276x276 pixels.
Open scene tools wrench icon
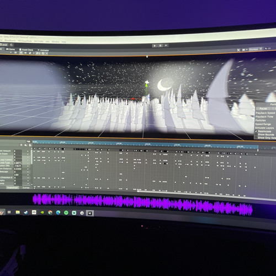[x=238, y=50]
